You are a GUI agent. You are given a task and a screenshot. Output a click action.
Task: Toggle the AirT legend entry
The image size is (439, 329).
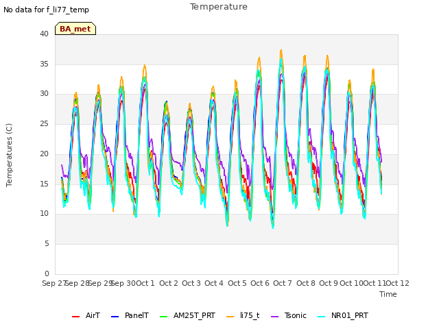coord(86,315)
